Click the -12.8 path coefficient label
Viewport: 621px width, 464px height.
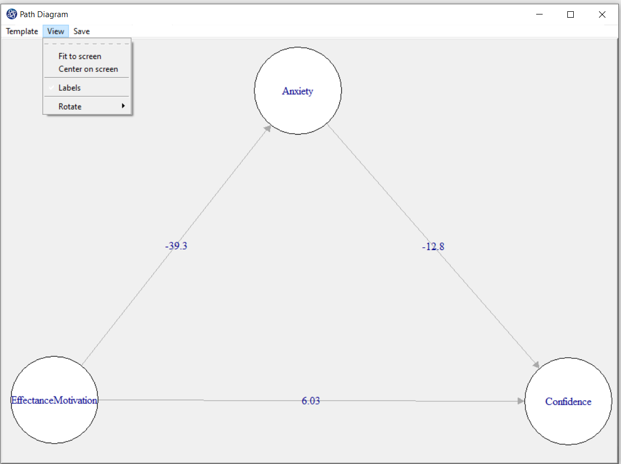tap(433, 247)
